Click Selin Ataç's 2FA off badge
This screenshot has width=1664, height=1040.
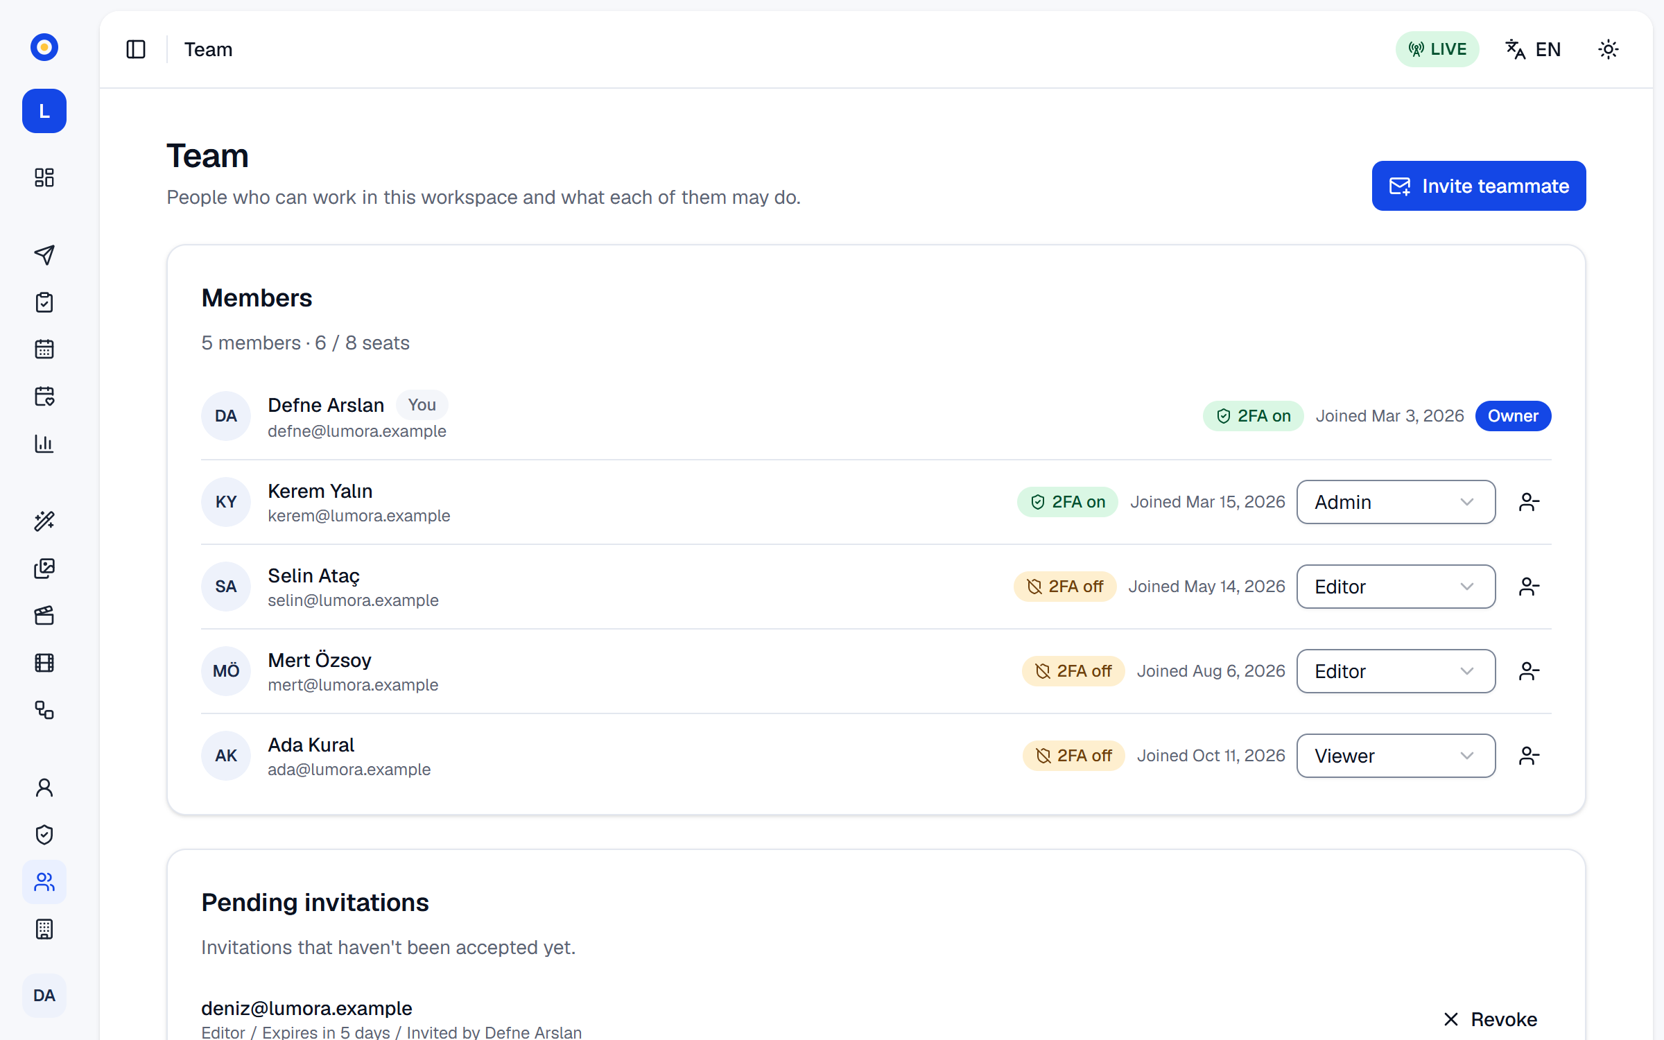pyautogui.click(x=1065, y=587)
